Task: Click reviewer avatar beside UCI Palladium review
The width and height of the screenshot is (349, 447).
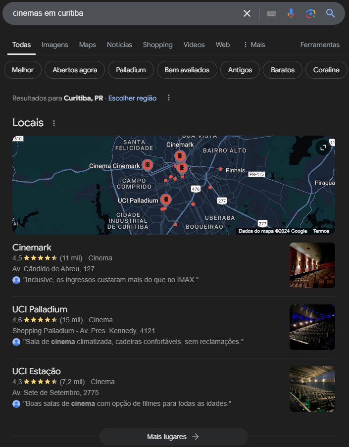Action: point(16,342)
